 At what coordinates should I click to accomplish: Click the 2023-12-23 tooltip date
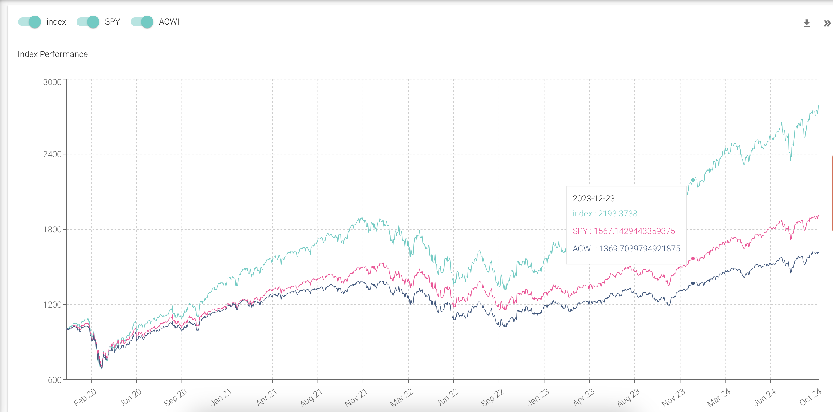[x=593, y=199]
